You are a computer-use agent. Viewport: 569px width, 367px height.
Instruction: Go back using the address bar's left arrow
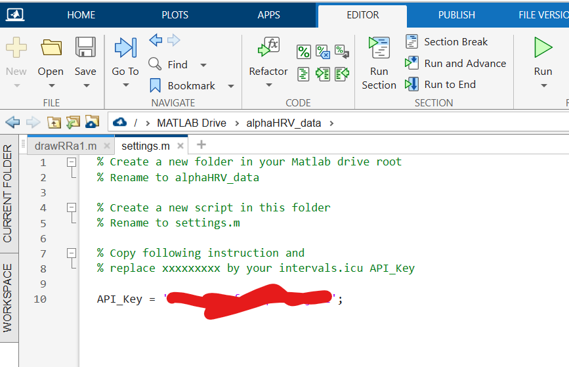[x=12, y=122]
